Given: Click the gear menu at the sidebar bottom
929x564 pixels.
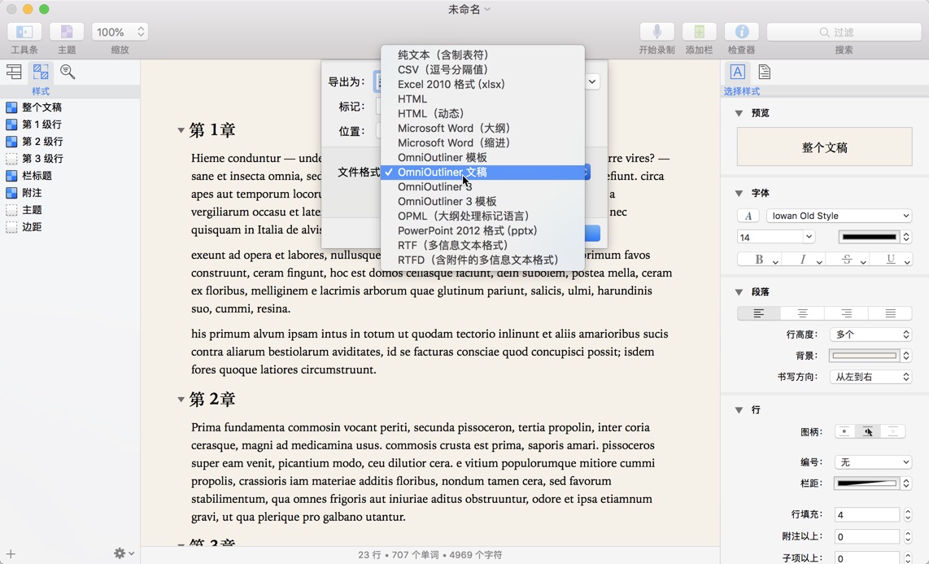Looking at the screenshot, I should pos(119,552).
